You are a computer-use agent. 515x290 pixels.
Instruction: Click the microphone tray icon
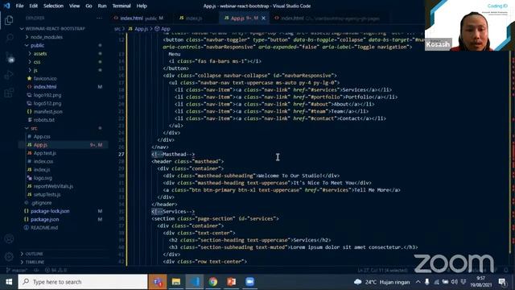[x=426, y=282]
